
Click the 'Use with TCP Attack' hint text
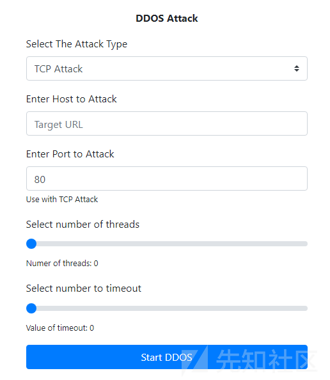pos(62,200)
